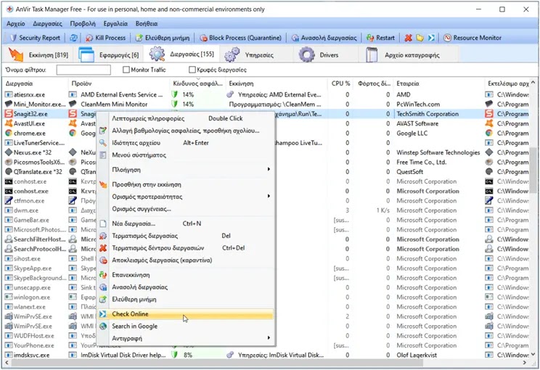
Task: Open Resource Monitor from the toolbar
Action: click(x=472, y=38)
